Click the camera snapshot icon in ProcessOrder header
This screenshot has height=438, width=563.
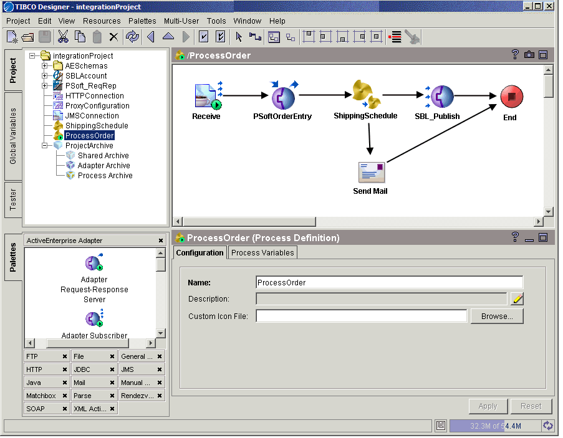(529, 55)
